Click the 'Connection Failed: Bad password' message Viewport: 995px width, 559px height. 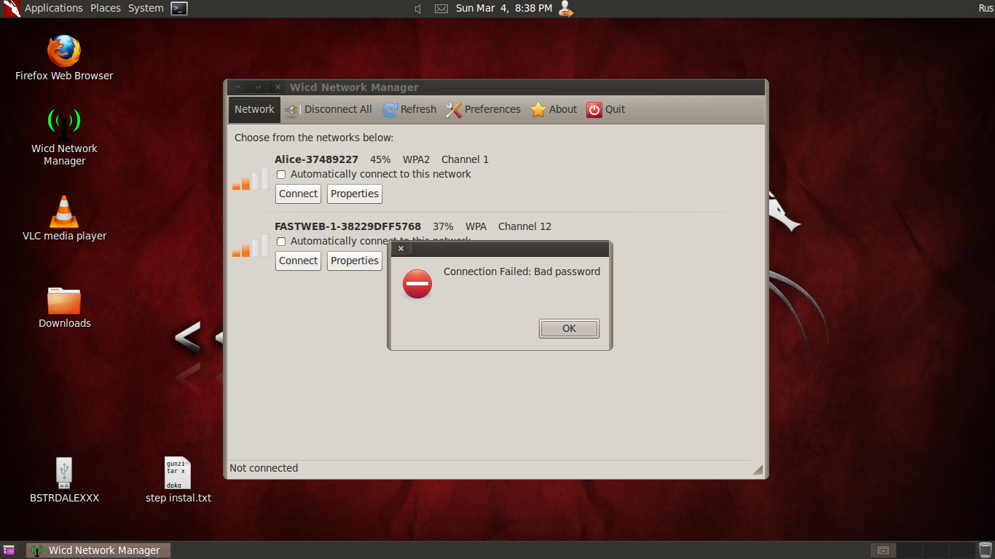pyautogui.click(x=522, y=271)
